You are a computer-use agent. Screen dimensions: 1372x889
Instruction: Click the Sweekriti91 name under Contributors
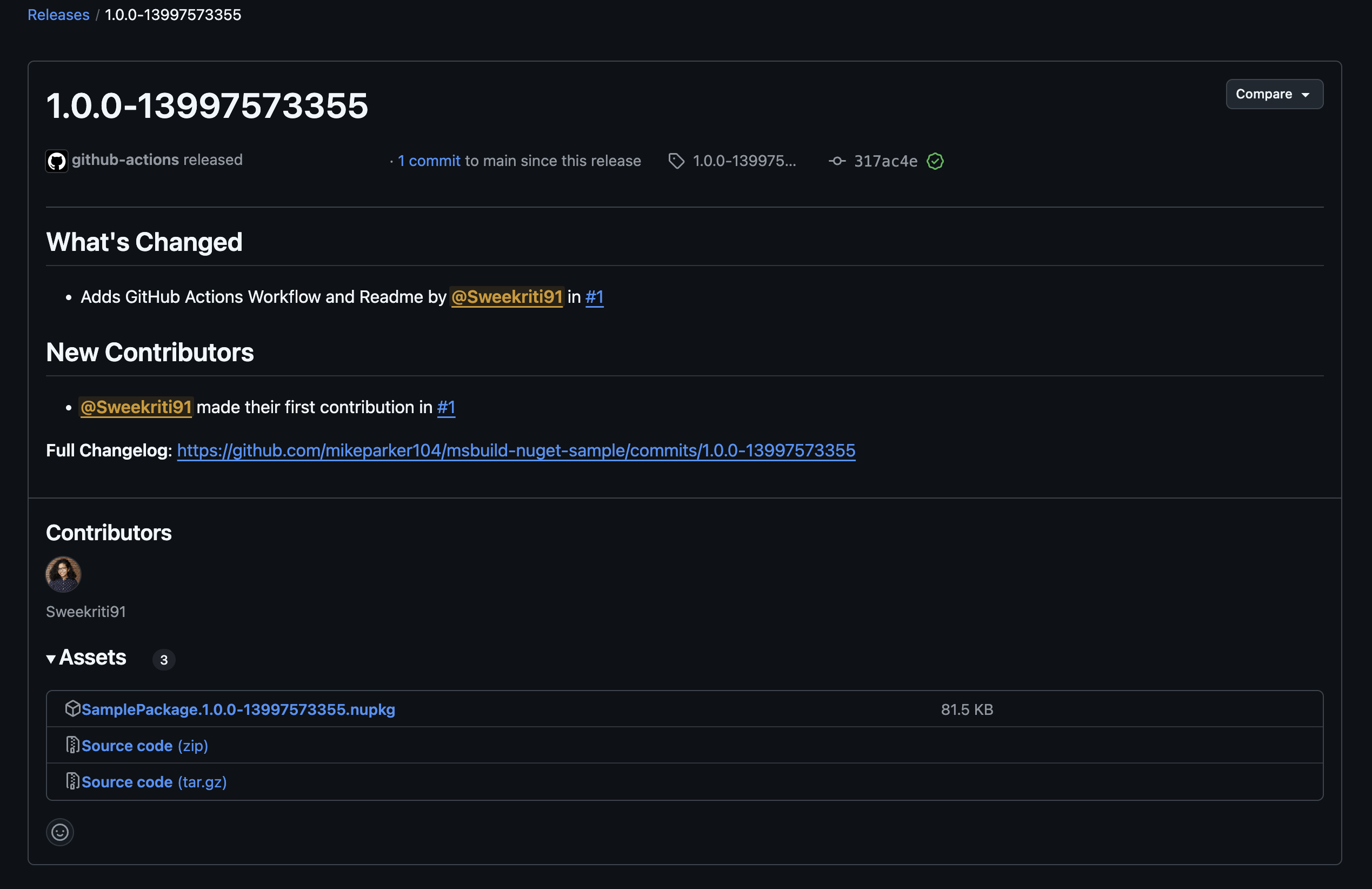click(x=86, y=612)
